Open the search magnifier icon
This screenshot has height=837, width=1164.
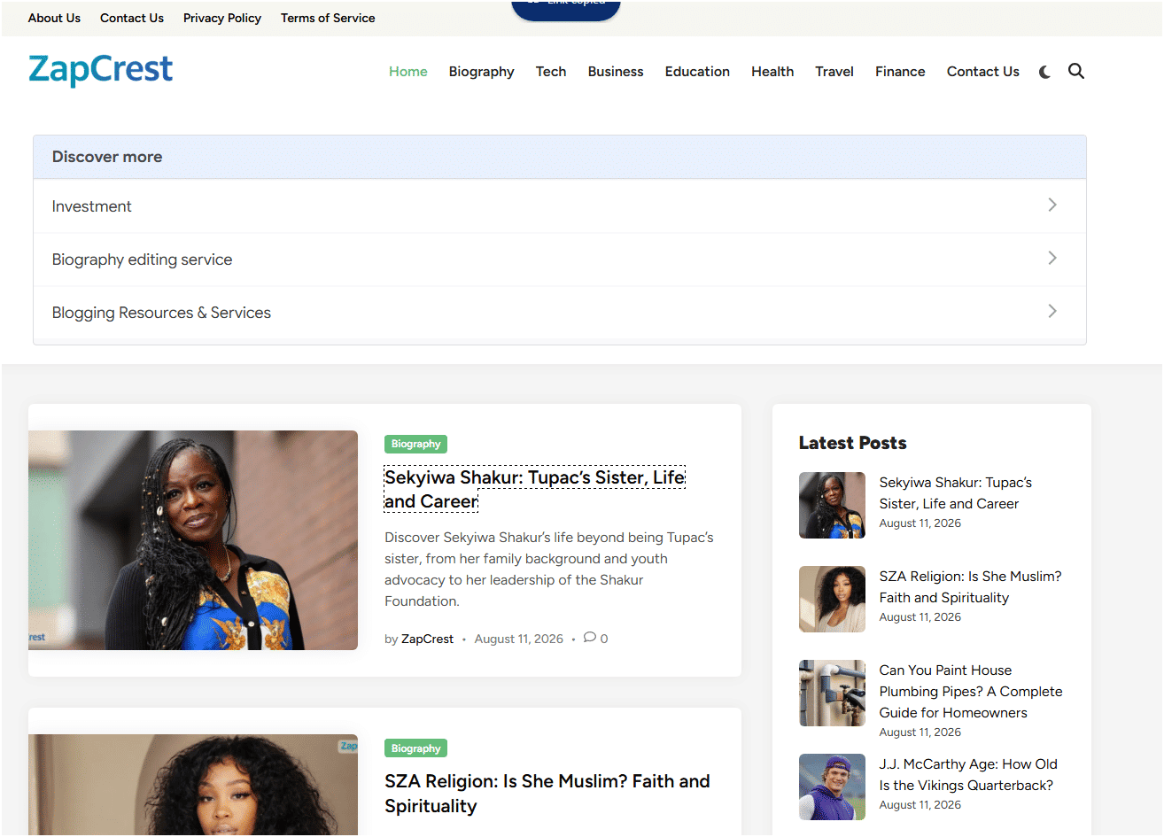(1076, 71)
